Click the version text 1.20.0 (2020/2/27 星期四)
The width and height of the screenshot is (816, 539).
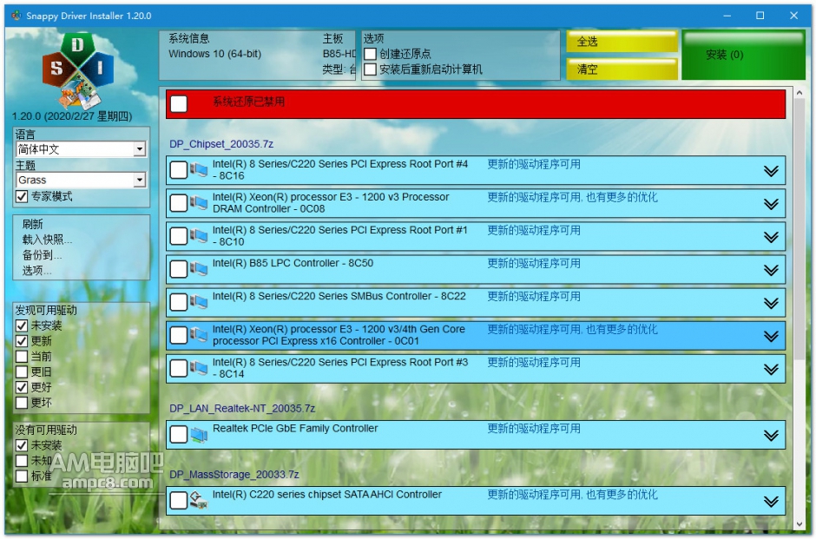pos(72,116)
